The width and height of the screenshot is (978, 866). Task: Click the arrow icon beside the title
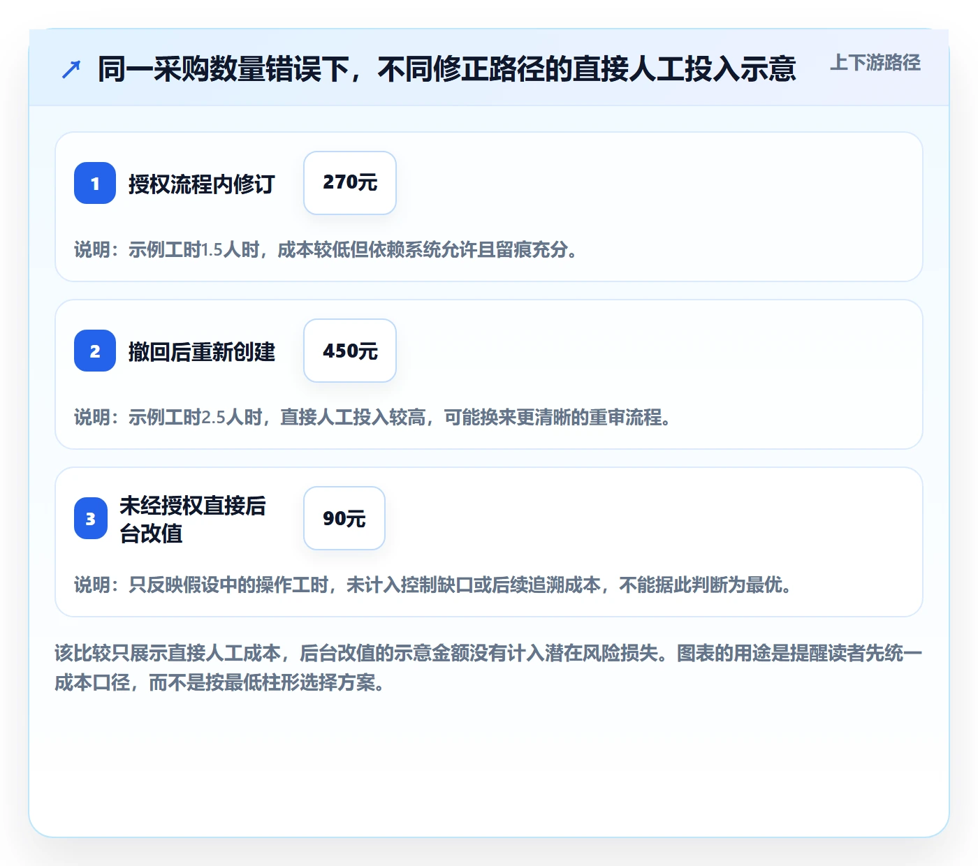click(x=71, y=69)
